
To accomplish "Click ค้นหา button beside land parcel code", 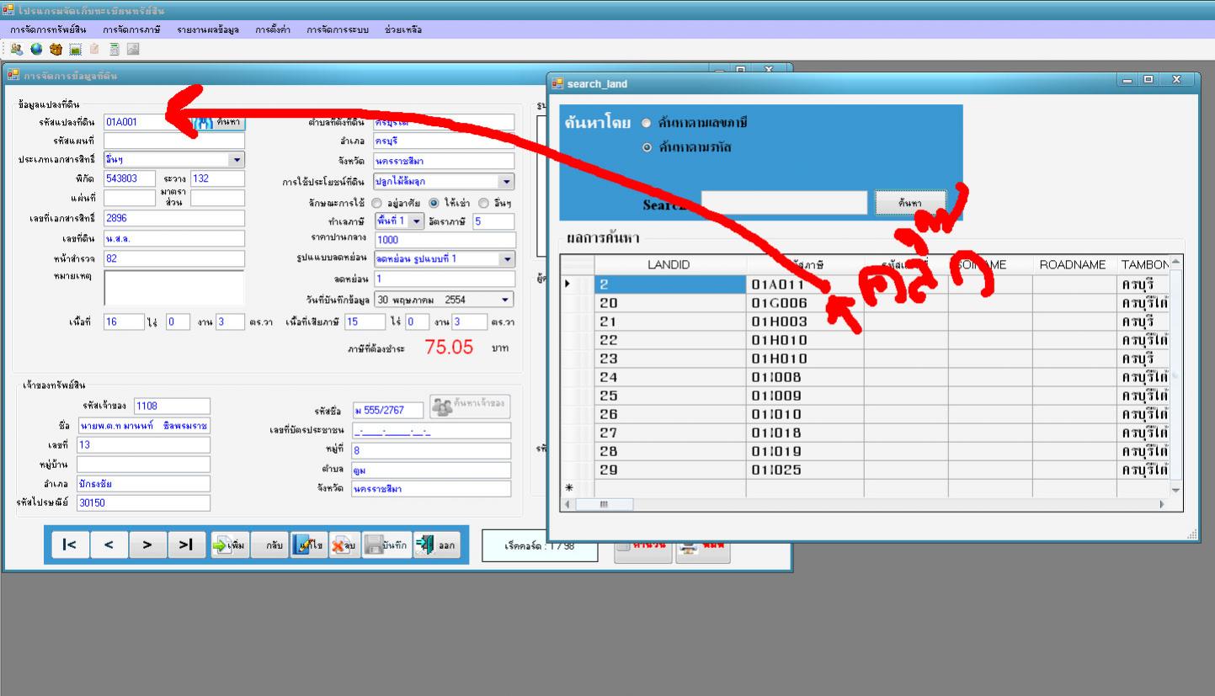I will coord(217,122).
